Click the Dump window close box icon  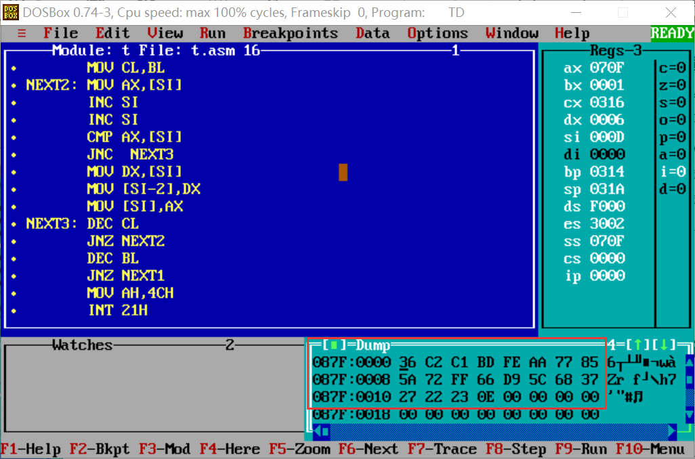(x=334, y=345)
